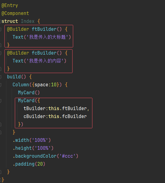Image resolution: width=165 pixels, height=183 pixels.
Task: Click the .padding(20) call
Action: (29, 164)
